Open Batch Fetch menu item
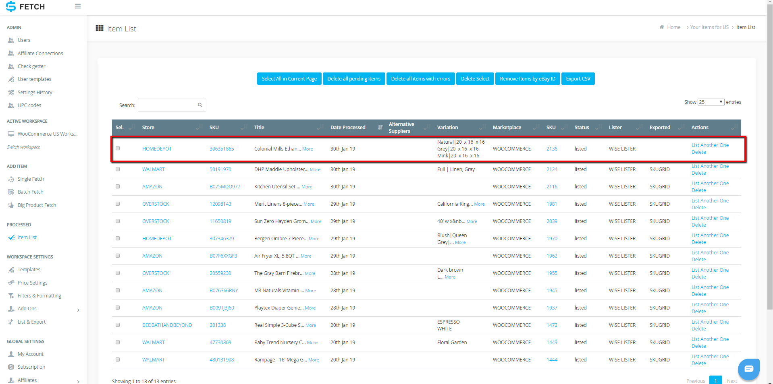The height and width of the screenshot is (384, 773). point(30,192)
